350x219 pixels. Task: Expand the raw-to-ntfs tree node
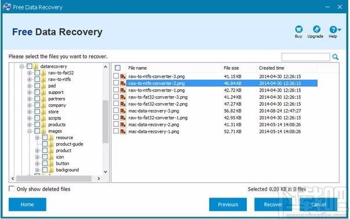[x=30, y=79]
